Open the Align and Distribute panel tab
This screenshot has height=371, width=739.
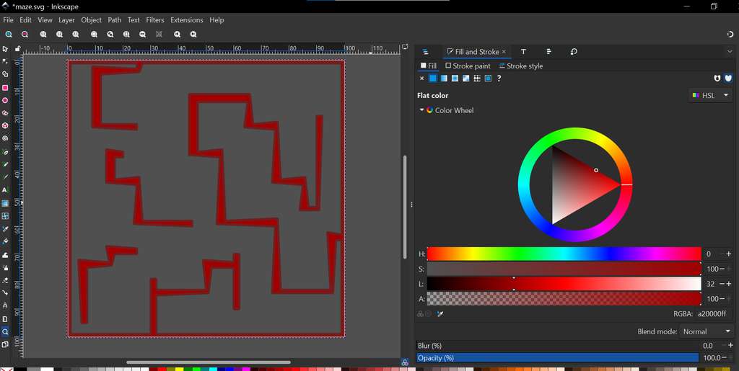548,52
